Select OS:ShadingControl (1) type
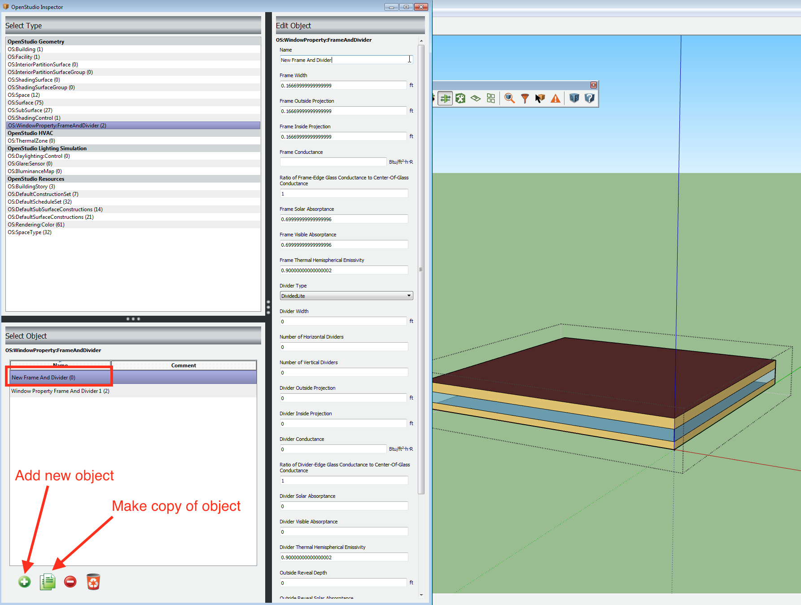Image resolution: width=801 pixels, height=605 pixels. pos(133,118)
